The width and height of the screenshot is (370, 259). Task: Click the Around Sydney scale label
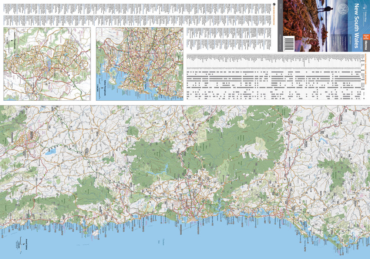pyautogui.click(x=26, y=245)
